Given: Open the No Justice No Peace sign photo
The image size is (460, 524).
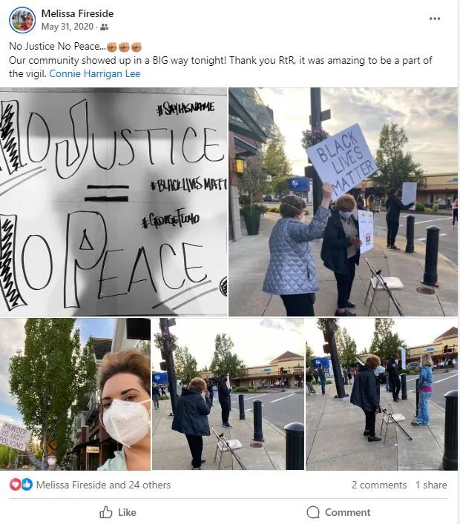Looking at the screenshot, I should coord(114,202).
